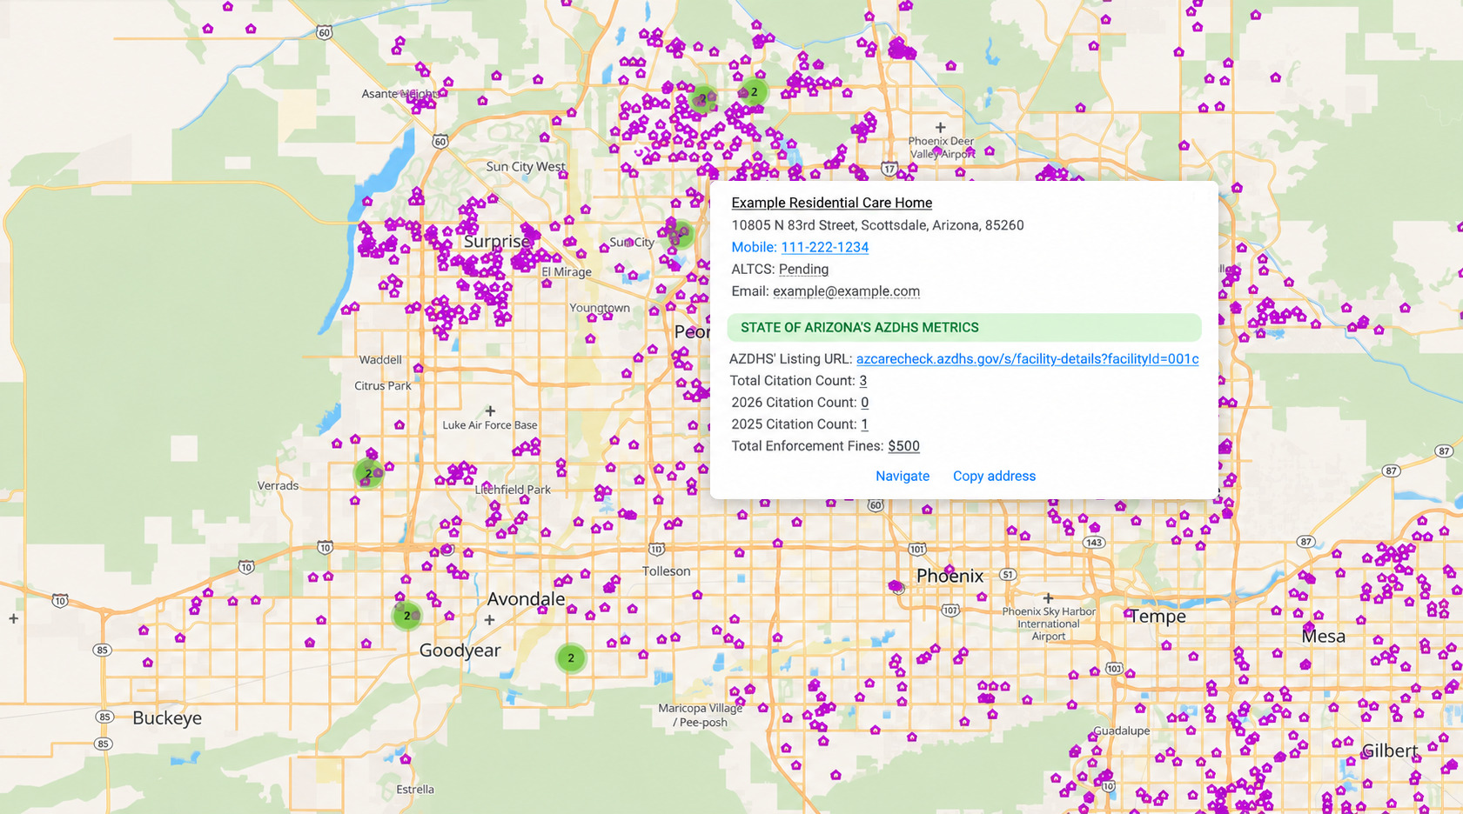Select the Litchfield Park label
Screen dimensions: 1463x814
tap(513, 490)
